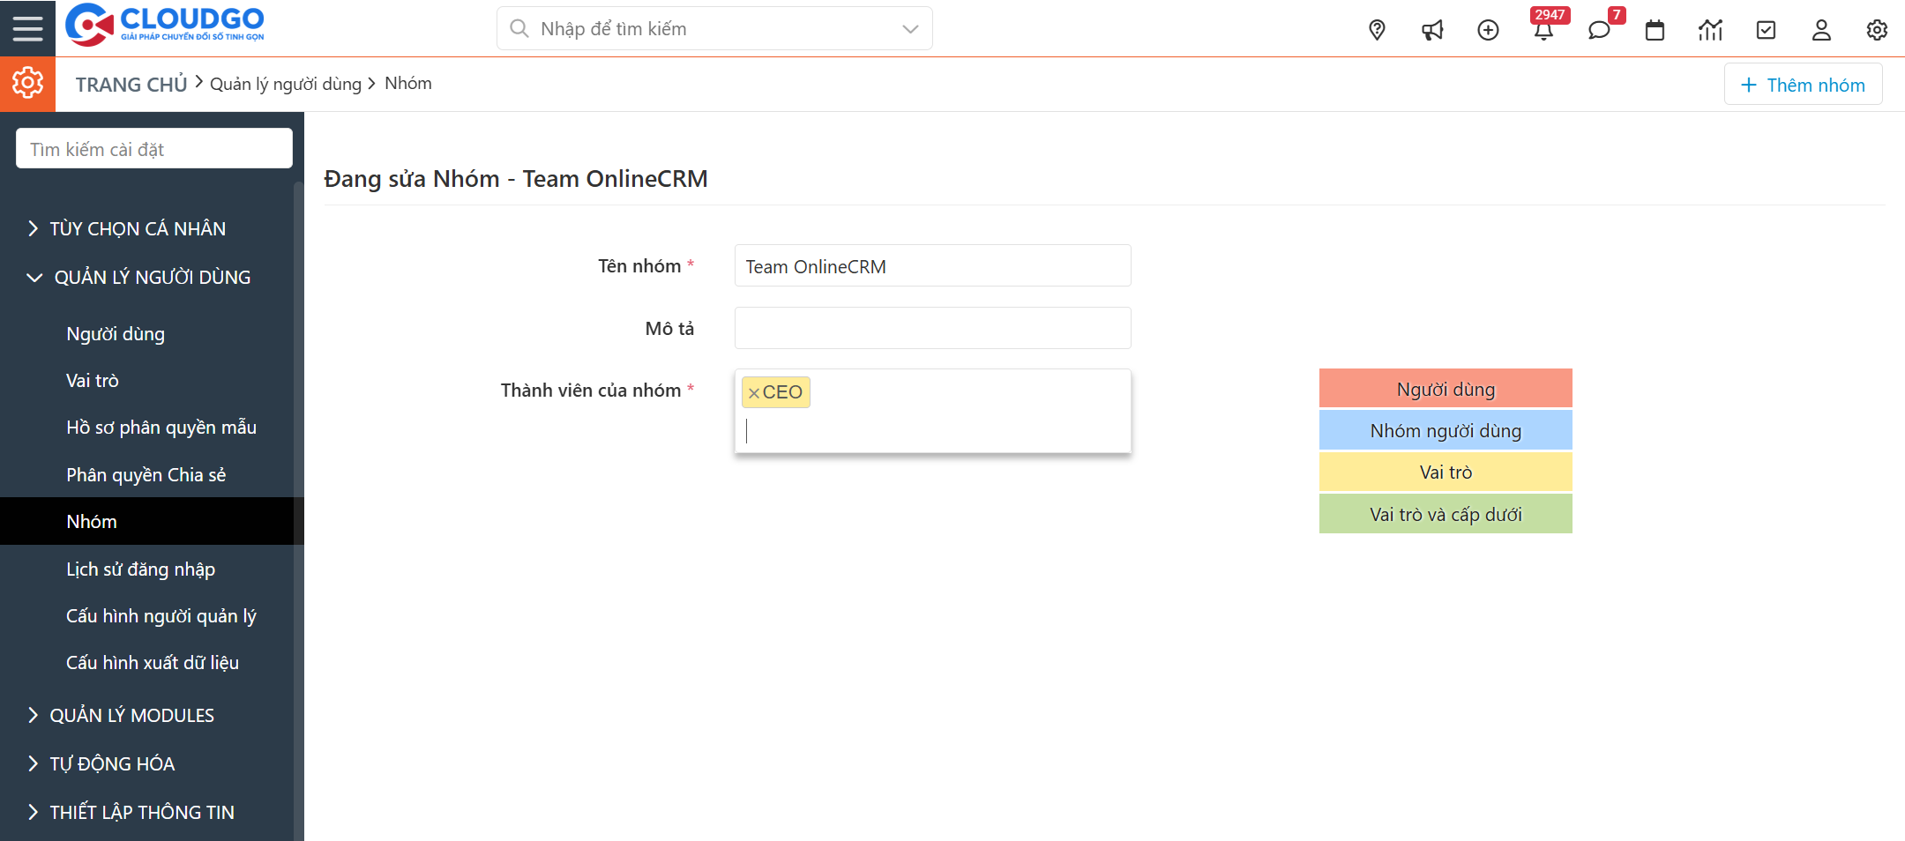
Task: Click the Thêm nhóm button
Action: pos(1803,85)
